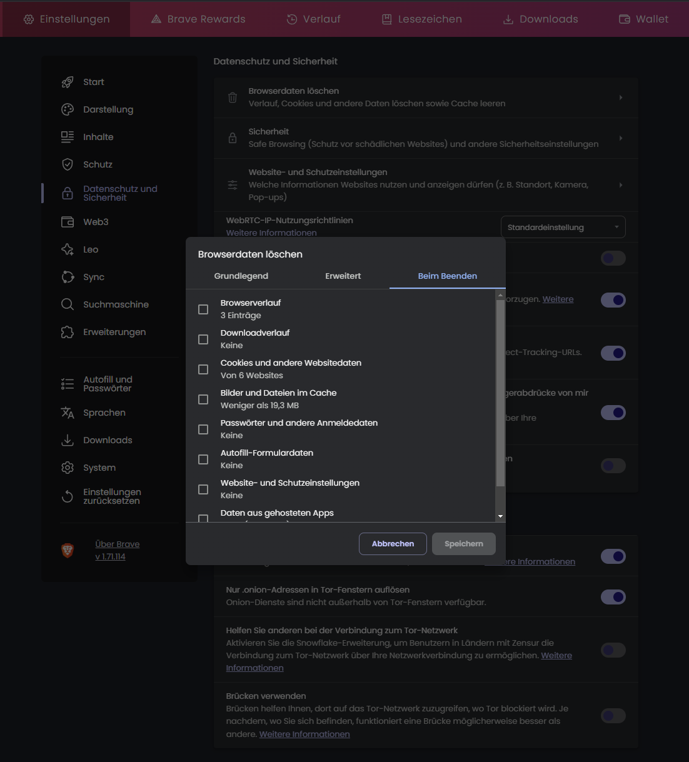Expand the Sicherheit settings row arrow
The image size is (689, 762).
click(x=620, y=138)
